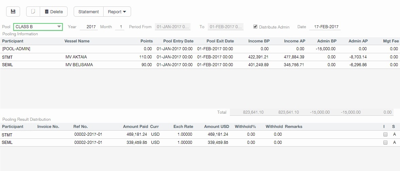Click the Amount Paid column header
The height and width of the screenshot is (171, 400).
[x=135, y=127]
